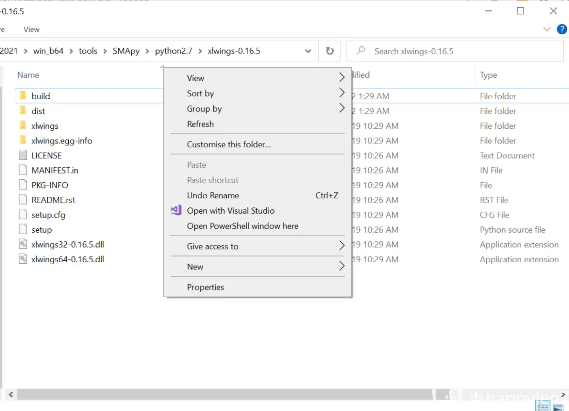
Task: Open the View submenu in context menu
Action: [x=257, y=78]
